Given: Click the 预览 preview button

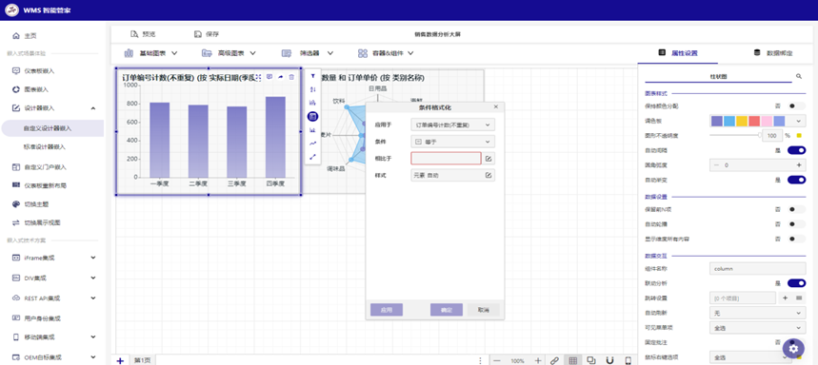Looking at the screenshot, I should pyautogui.click(x=143, y=34).
